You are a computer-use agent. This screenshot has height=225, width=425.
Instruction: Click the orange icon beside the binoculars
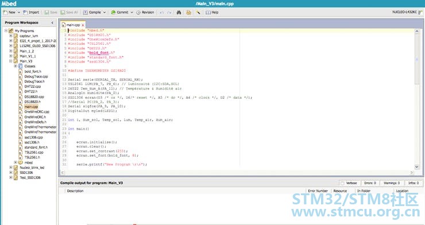point(188,13)
